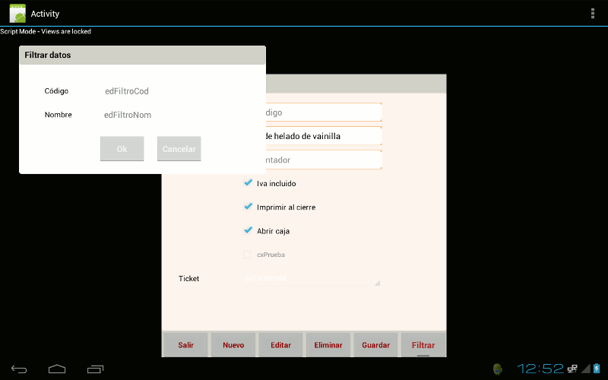
Task: Enable the cxPrueba checkbox
Action: click(247, 255)
